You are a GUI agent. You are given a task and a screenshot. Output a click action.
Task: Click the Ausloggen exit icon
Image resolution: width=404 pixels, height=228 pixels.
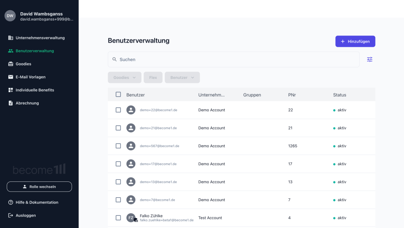(x=11, y=215)
